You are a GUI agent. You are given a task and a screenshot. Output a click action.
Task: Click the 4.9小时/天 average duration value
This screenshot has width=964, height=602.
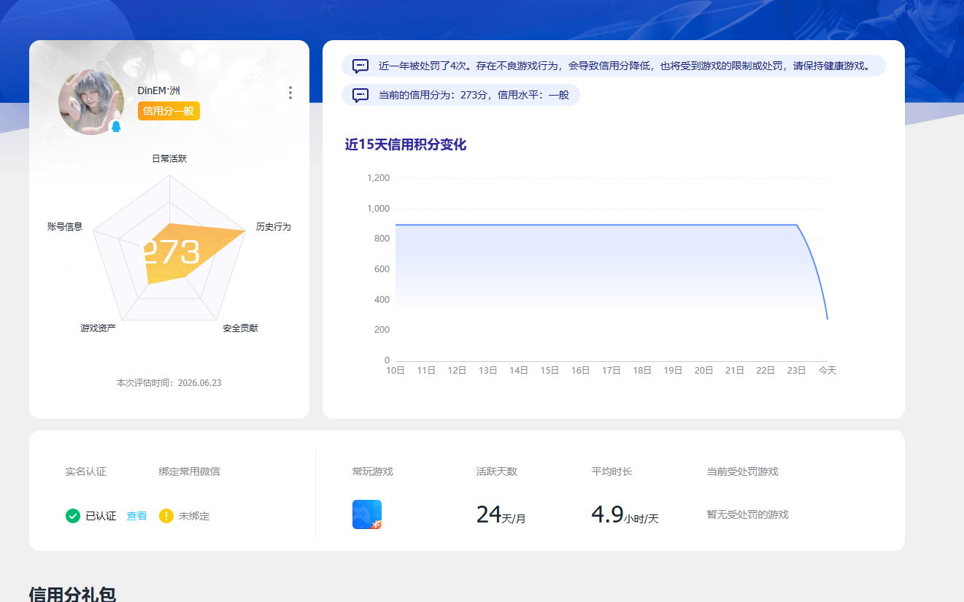pyautogui.click(x=625, y=515)
